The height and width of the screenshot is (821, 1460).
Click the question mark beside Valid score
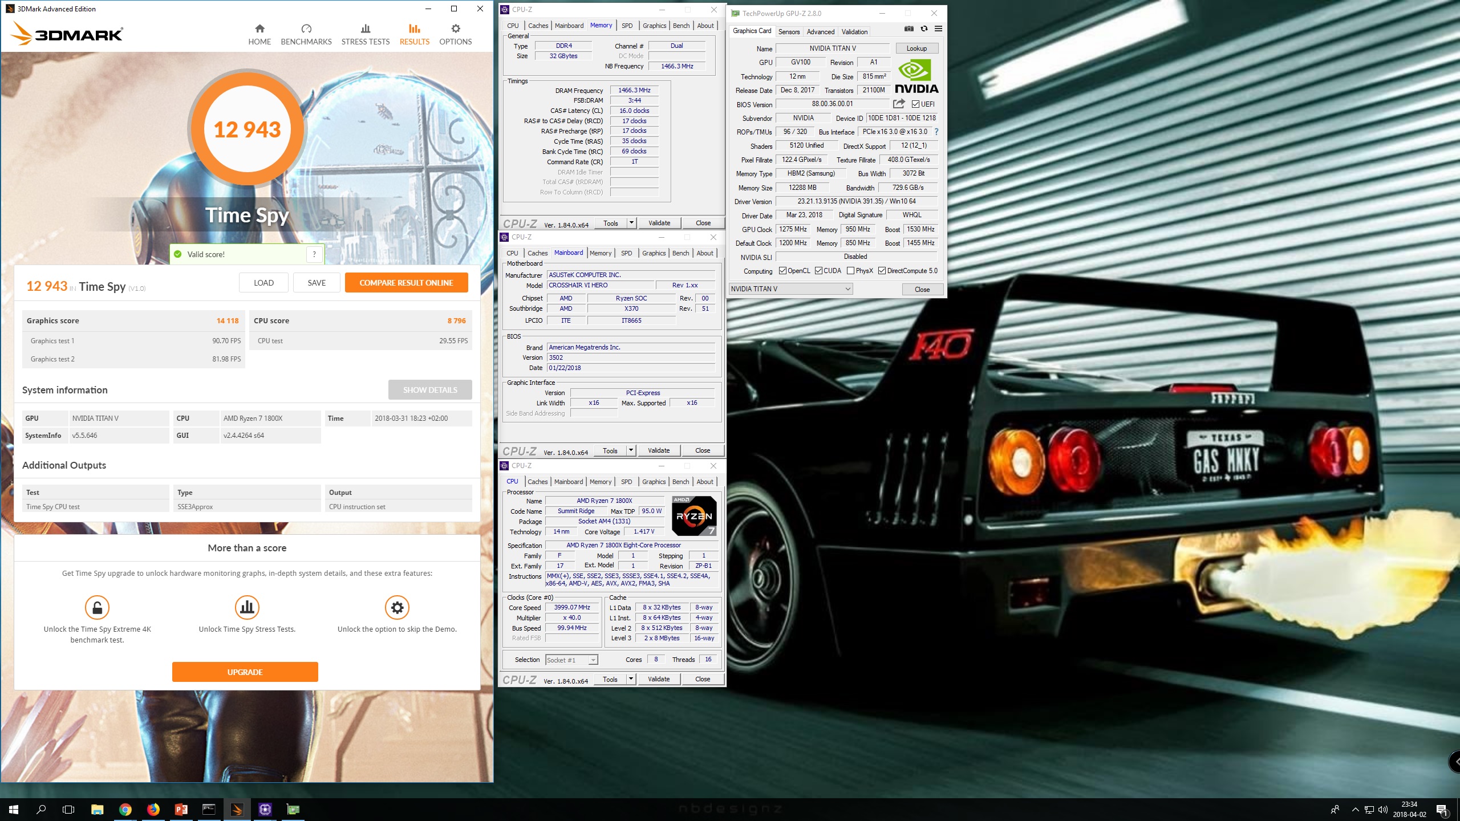(314, 254)
